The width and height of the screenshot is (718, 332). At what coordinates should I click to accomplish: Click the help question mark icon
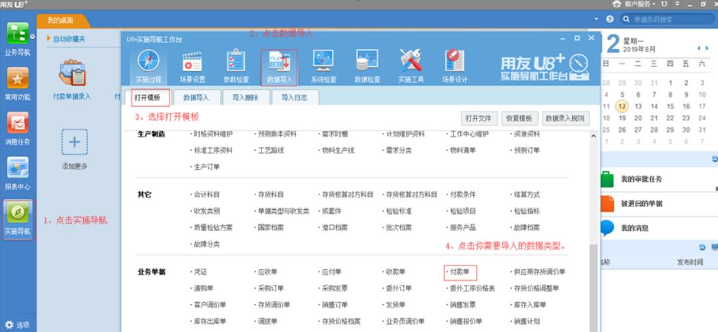(610, 19)
